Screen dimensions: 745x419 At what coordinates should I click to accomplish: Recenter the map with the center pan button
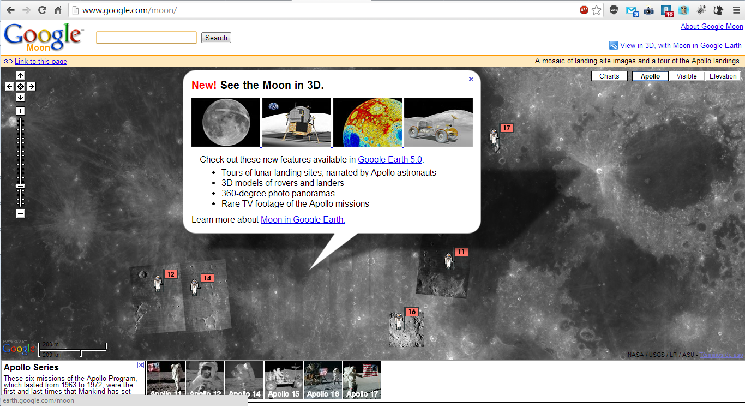(x=20, y=86)
